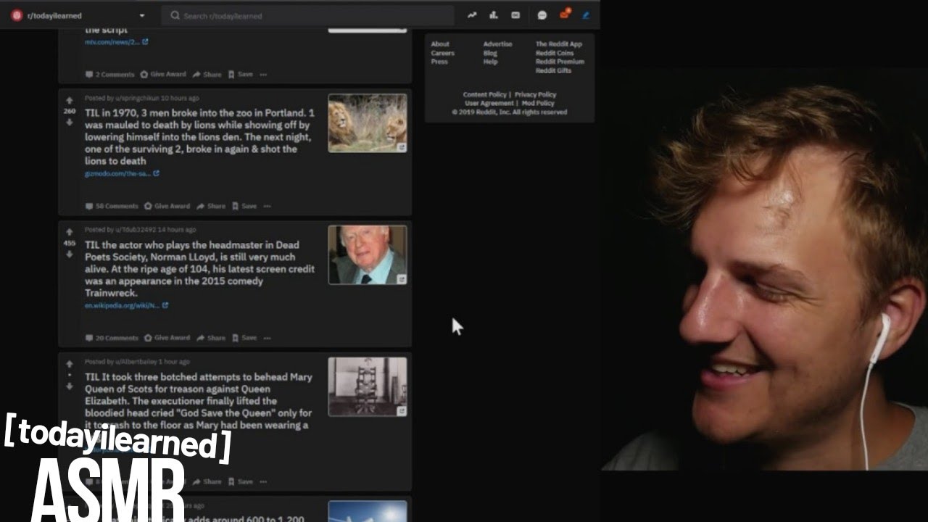Open the Norman Lloyd portrait thumbnail
Viewport: 928px width, 522px height.
(368, 255)
